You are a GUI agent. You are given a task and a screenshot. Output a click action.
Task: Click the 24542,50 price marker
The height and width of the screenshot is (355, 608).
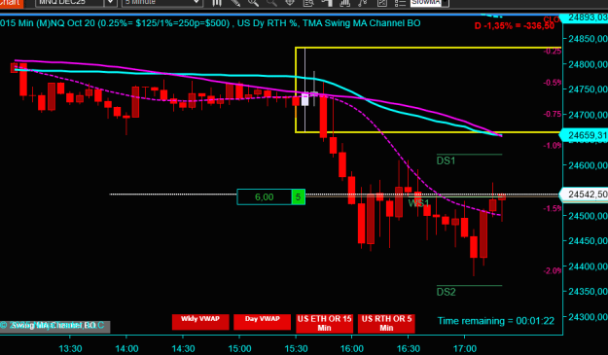pyautogui.click(x=585, y=195)
